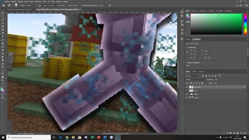Select the Pen tool
The image size is (249, 140).
[3, 63]
